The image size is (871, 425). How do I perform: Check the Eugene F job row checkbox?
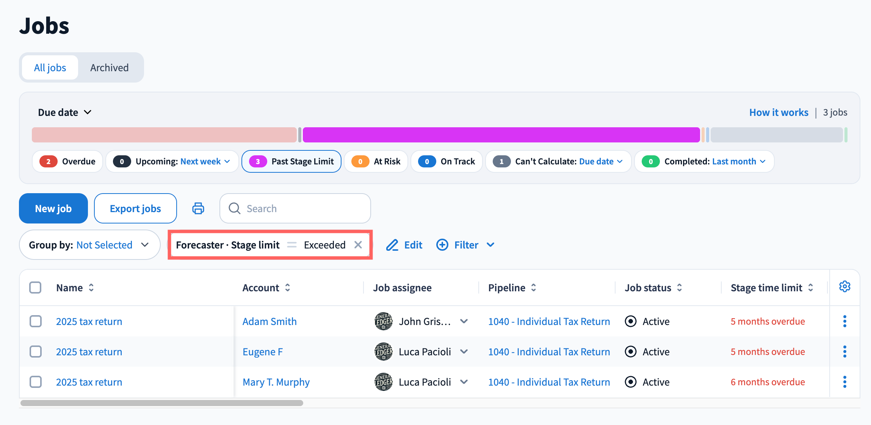pyautogui.click(x=36, y=352)
